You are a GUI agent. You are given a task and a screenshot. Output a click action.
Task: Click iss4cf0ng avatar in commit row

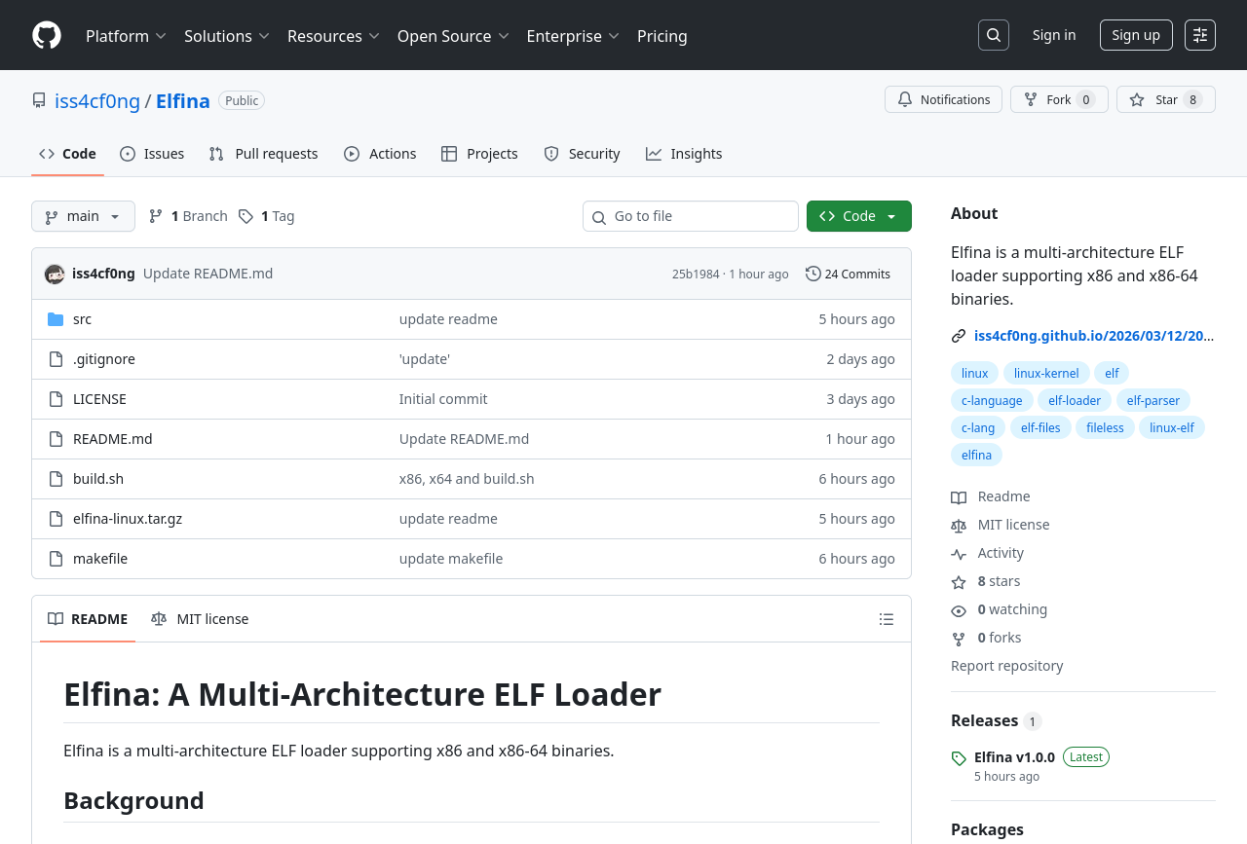pos(55,274)
